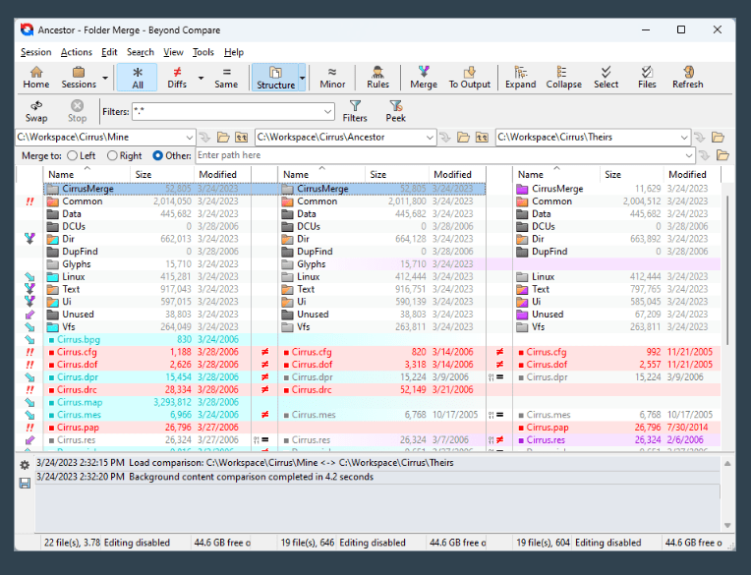Select the Right merge target radio button
Screen dimensions: 751x575
click(112, 155)
